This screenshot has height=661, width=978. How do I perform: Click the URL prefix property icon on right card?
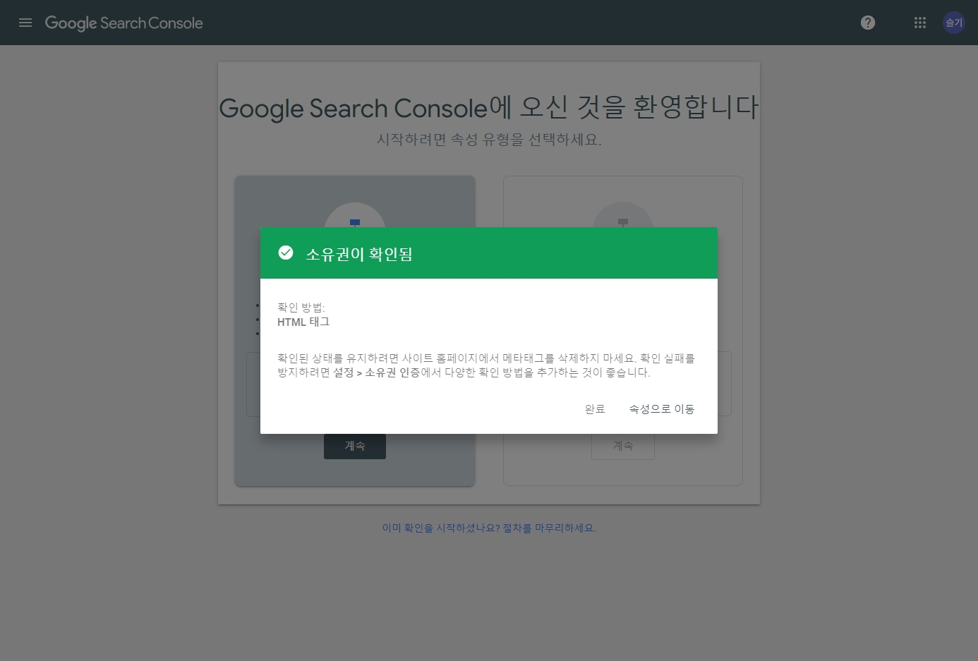pyautogui.click(x=623, y=215)
